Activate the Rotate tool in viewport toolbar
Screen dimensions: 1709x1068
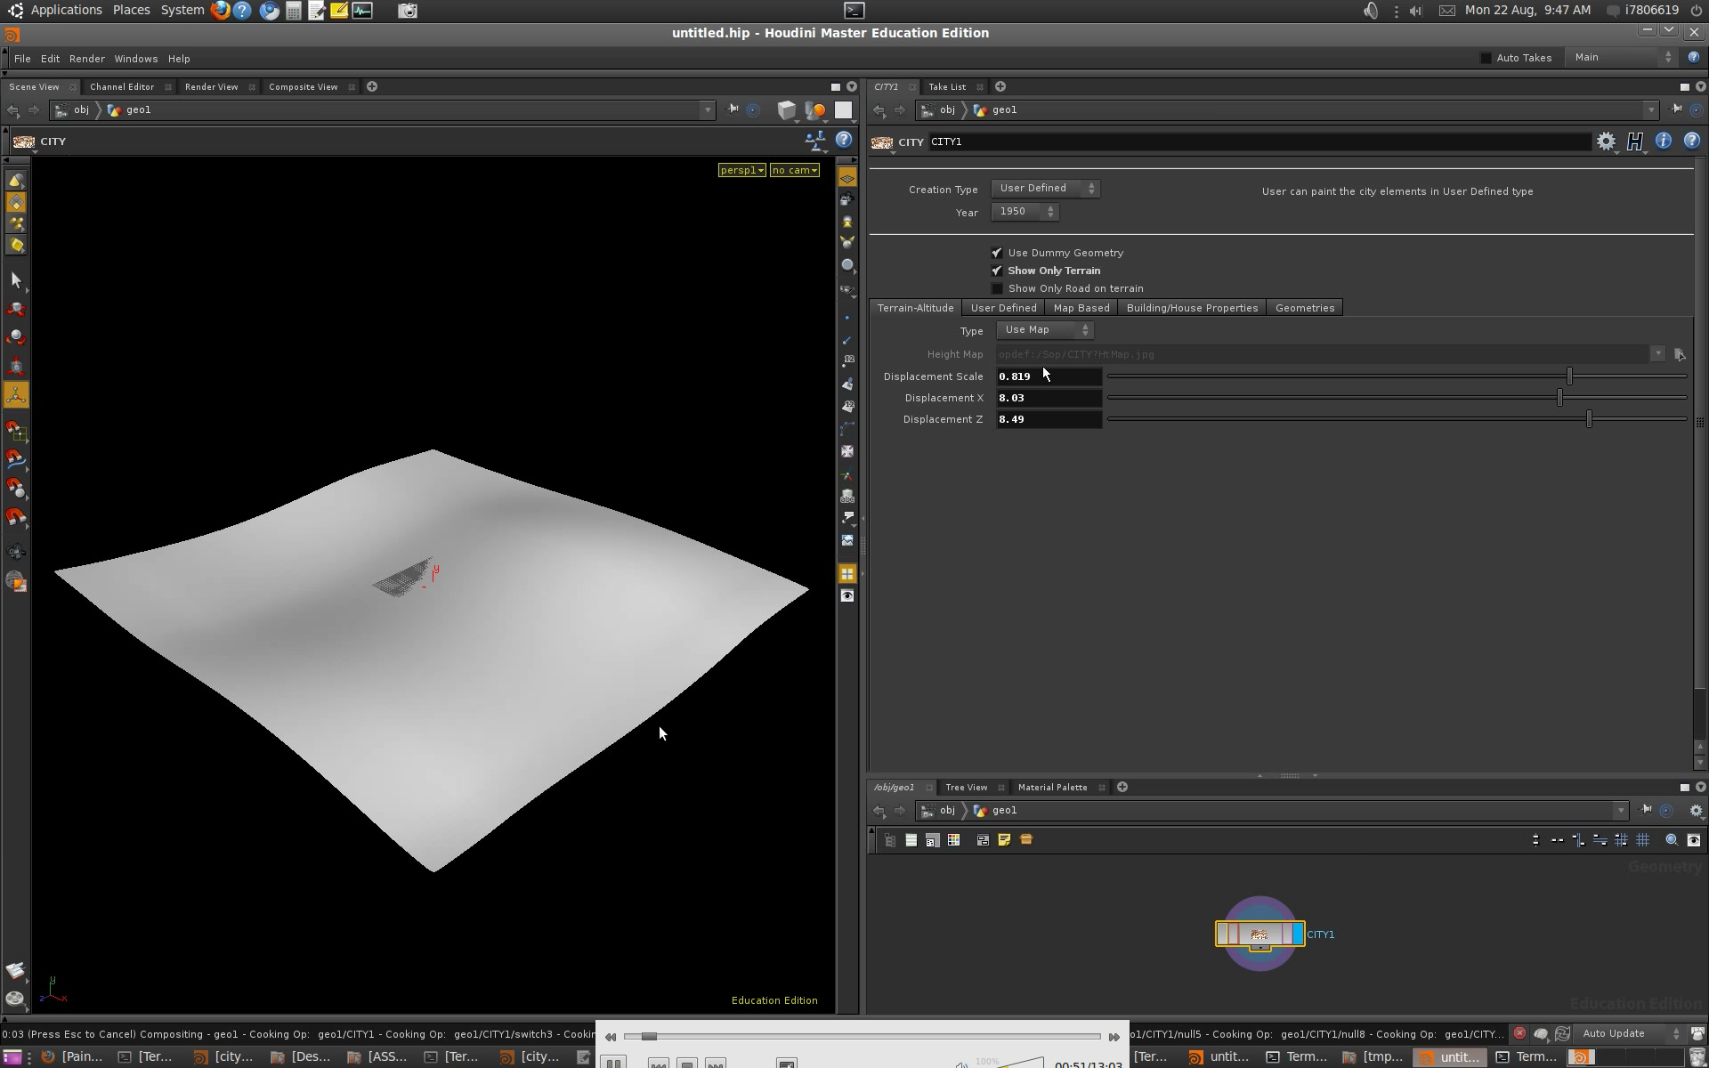tap(16, 337)
